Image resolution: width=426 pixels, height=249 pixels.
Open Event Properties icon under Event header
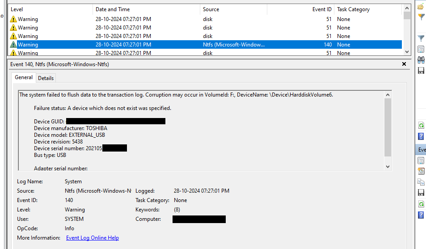tap(421, 160)
